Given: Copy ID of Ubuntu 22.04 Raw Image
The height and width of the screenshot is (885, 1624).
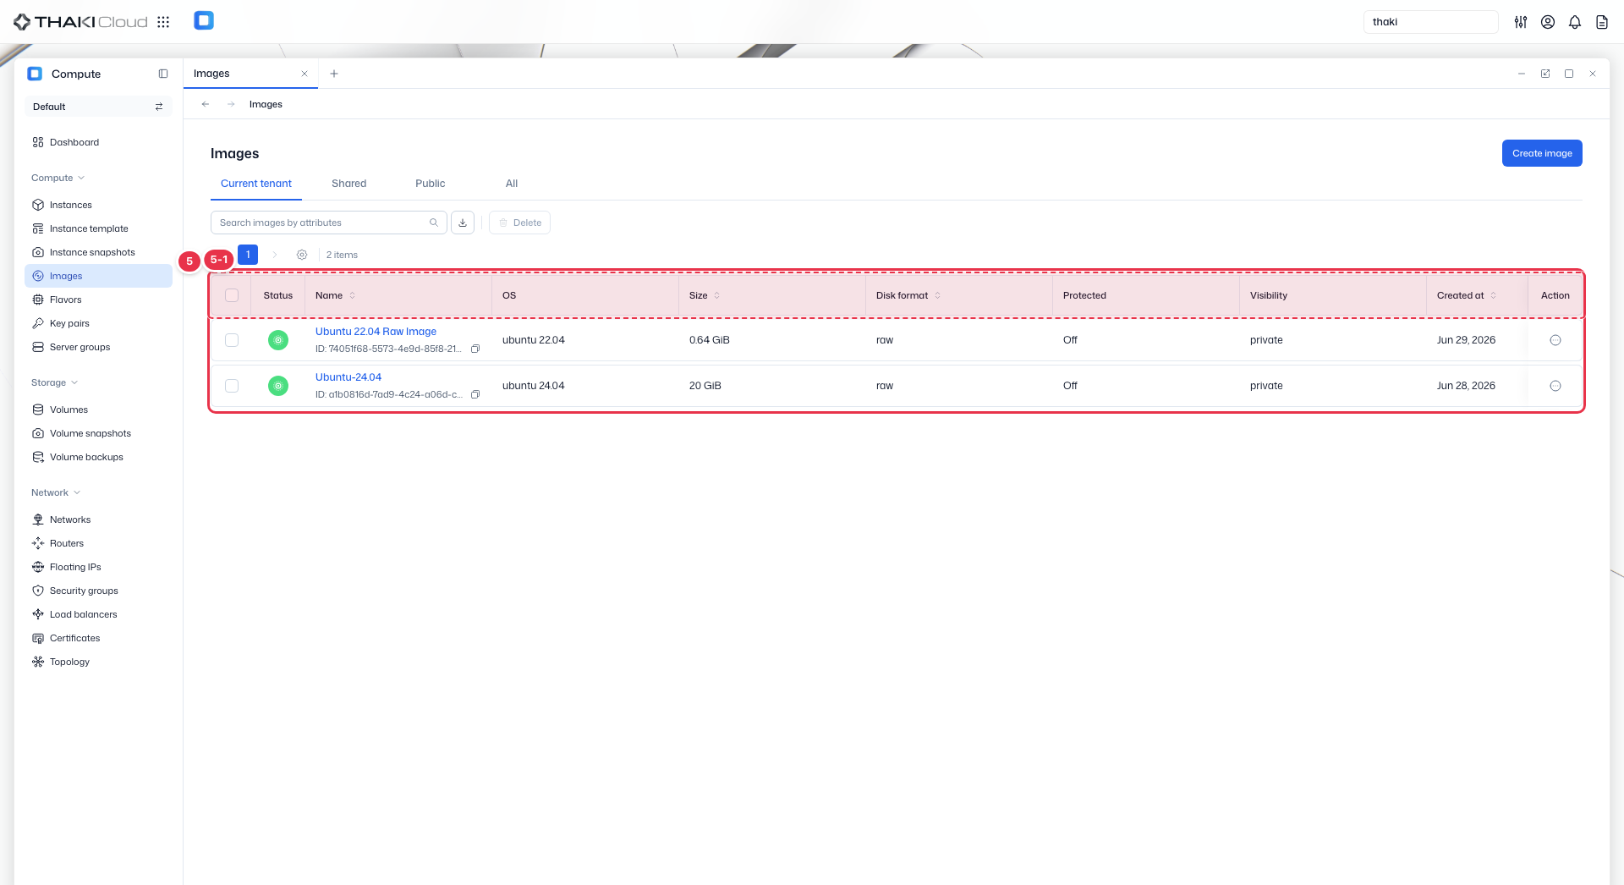Looking at the screenshot, I should [475, 349].
